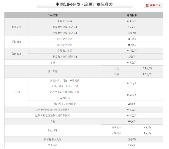Select the 计费标准 column header

132,15
